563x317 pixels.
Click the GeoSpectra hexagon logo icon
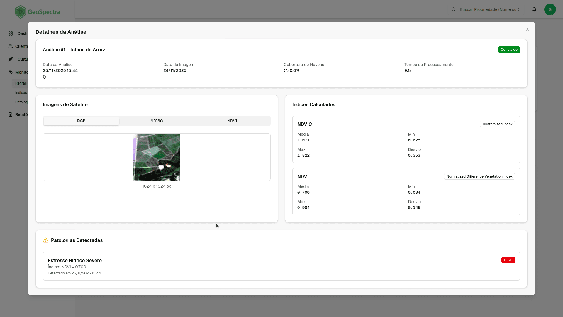[x=21, y=12]
